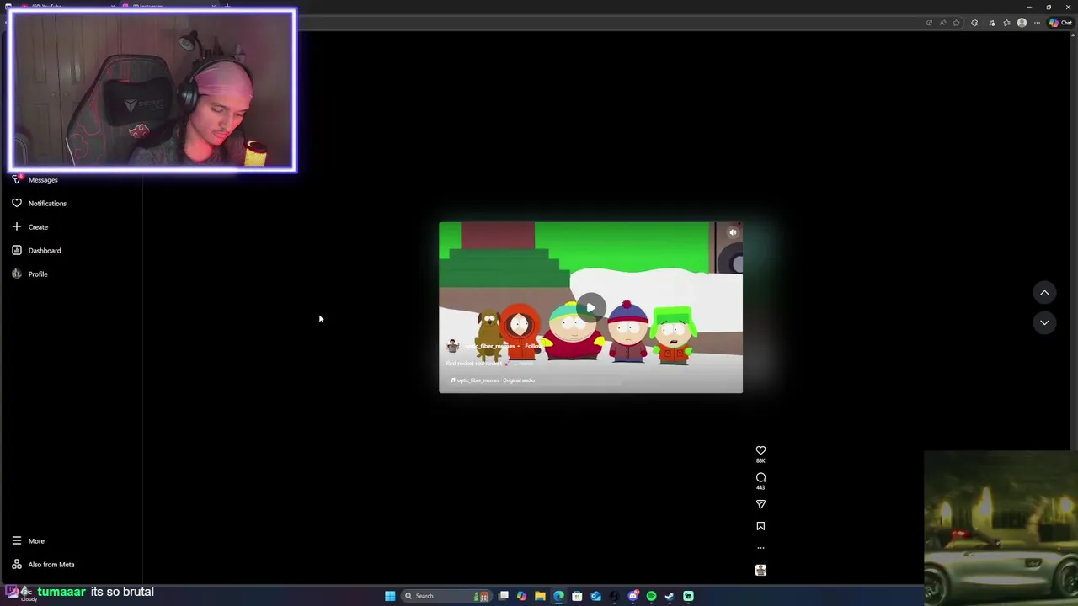Screen dimensions: 1078x606
Task: Go to previous reel with up chevron
Action: [x=1044, y=292]
